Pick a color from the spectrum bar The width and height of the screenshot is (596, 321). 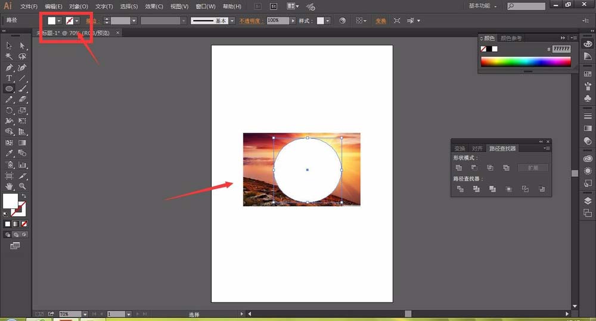coord(525,61)
